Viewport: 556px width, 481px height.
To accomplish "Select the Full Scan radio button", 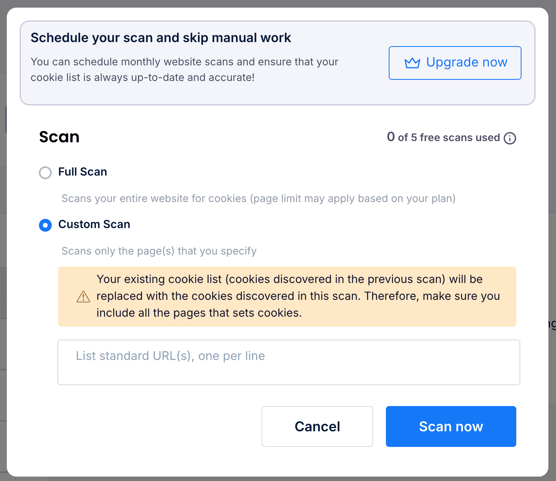I will pos(45,173).
